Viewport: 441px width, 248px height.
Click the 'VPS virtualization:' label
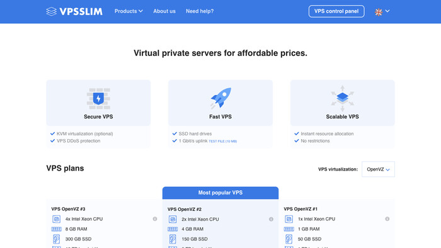click(338, 169)
